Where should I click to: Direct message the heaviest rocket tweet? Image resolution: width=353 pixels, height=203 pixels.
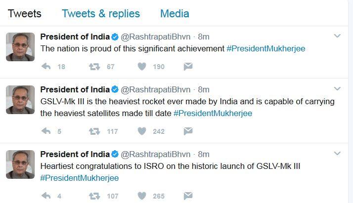pyautogui.click(x=188, y=131)
